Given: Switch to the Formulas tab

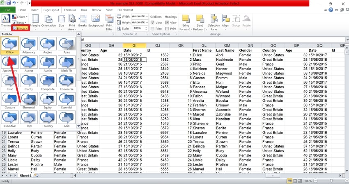Looking at the screenshot, I should (70, 10).
